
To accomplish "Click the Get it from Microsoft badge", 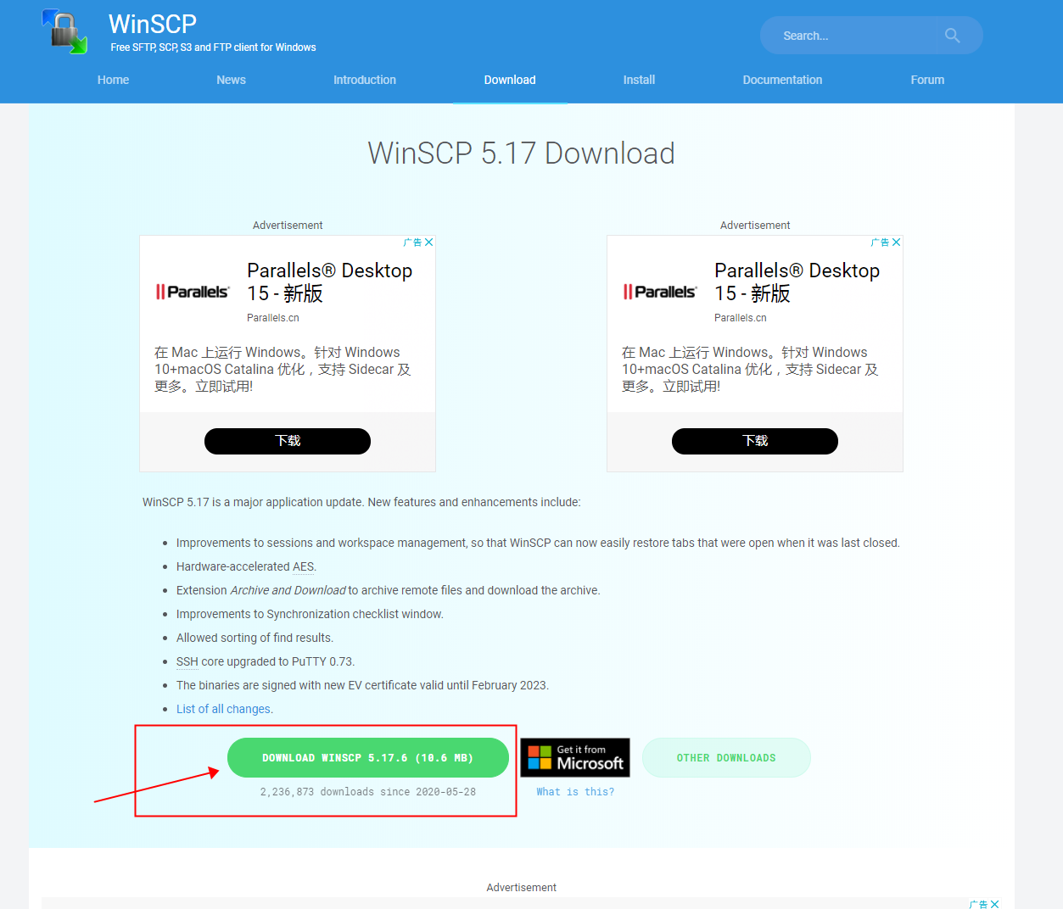I will [575, 757].
